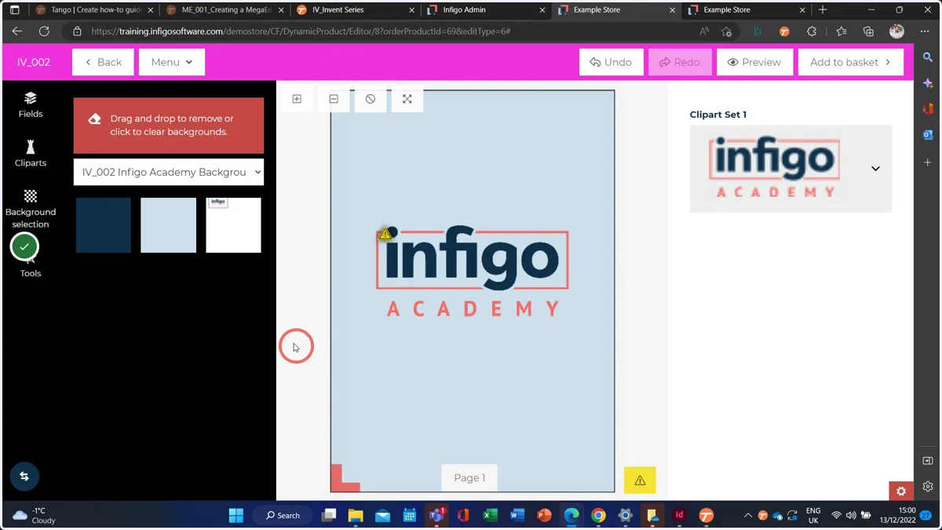Open the browser profile avatar
Viewport: 942px width, 530px height.
pos(896,31)
